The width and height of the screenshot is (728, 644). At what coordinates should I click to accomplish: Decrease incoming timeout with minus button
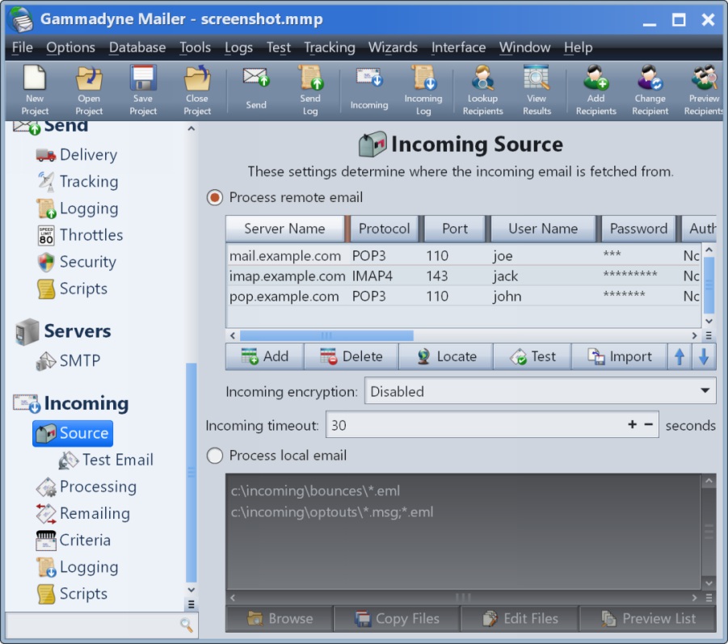click(648, 425)
